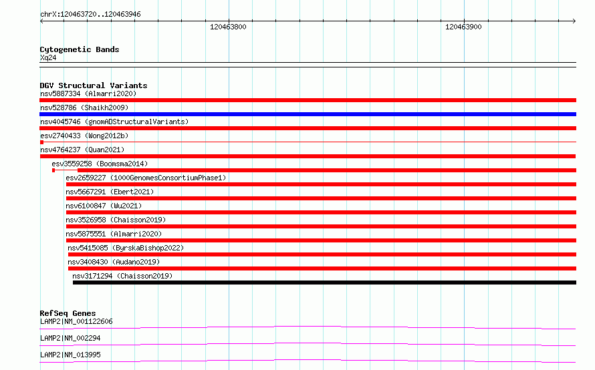Click the Xq24 band label
Screen dimensions: 595x370
[x=48, y=57]
